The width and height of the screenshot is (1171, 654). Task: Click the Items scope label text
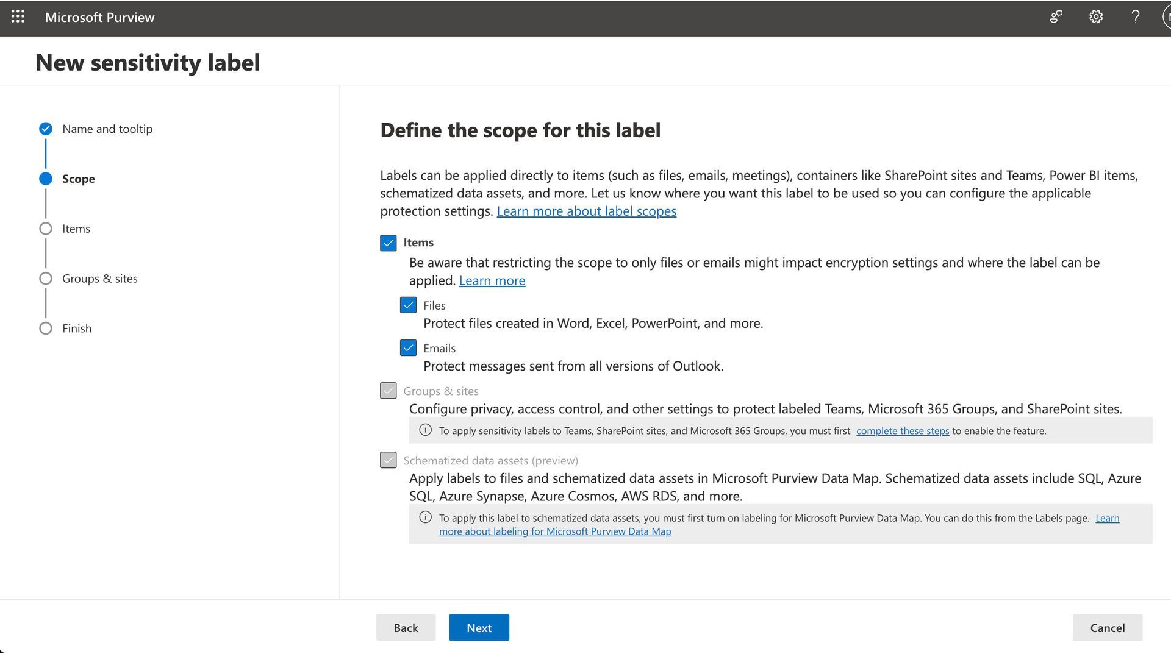(x=418, y=242)
